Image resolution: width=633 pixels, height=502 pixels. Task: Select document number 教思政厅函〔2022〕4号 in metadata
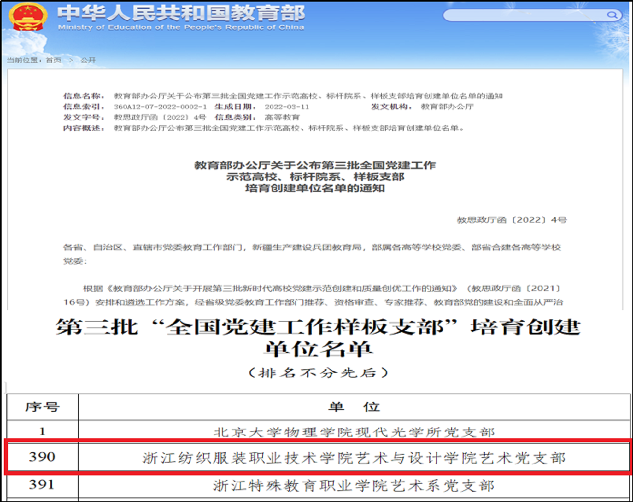pyautogui.click(x=160, y=117)
